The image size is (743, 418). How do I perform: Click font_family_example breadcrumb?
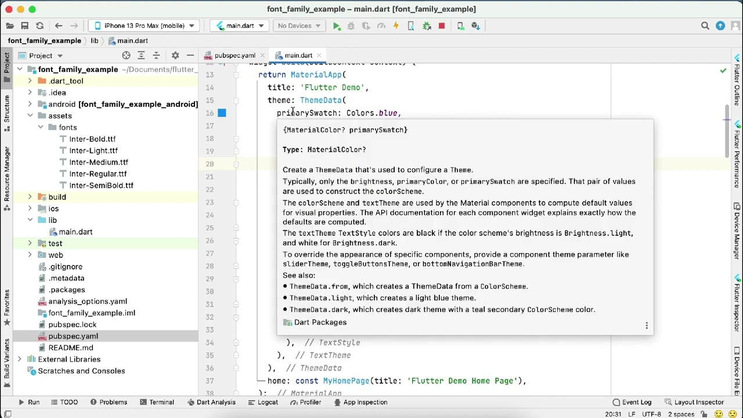pyautogui.click(x=45, y=41)
